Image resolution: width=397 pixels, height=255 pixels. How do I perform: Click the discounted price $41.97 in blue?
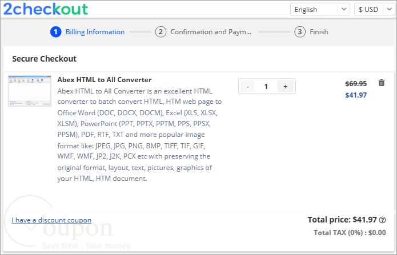(x=356, y=95)
